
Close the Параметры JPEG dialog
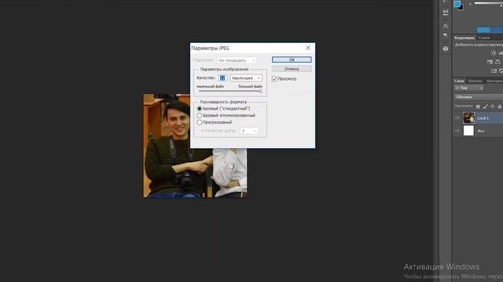click(308, 48)
